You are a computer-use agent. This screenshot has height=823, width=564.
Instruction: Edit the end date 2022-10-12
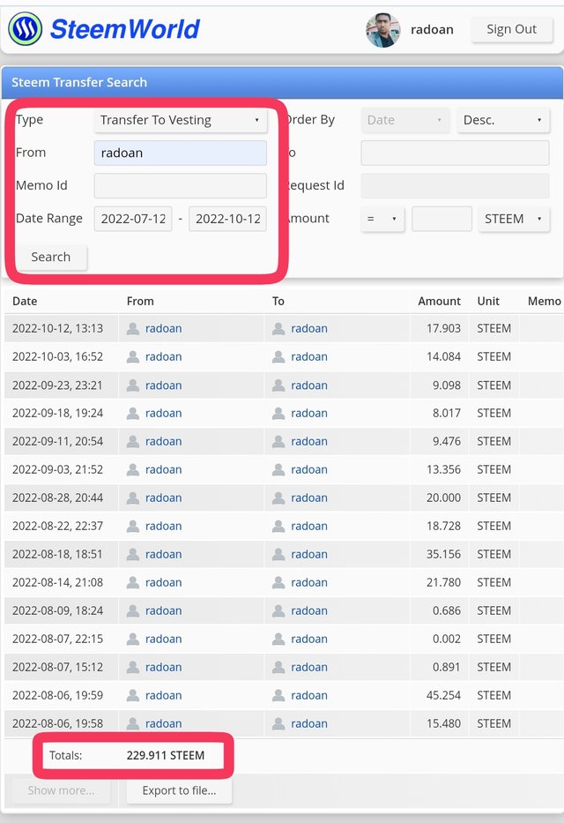227,219
